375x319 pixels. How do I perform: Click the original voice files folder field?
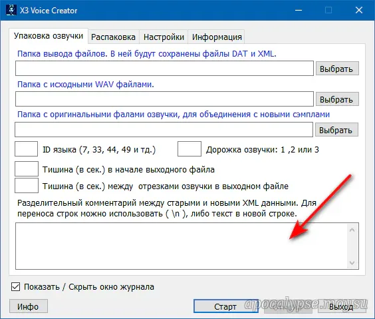pos(164,130)
